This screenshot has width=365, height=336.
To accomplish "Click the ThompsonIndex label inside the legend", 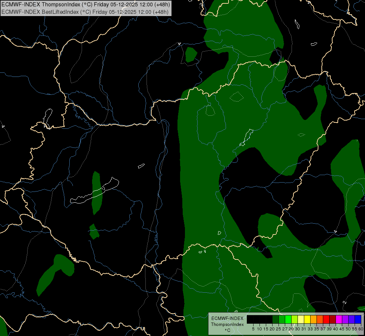I will (x=227, y=324).
